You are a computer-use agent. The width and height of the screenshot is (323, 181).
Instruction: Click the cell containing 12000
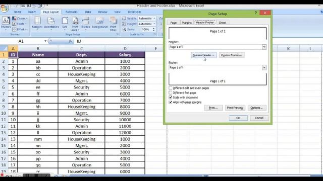click(125, 133)
